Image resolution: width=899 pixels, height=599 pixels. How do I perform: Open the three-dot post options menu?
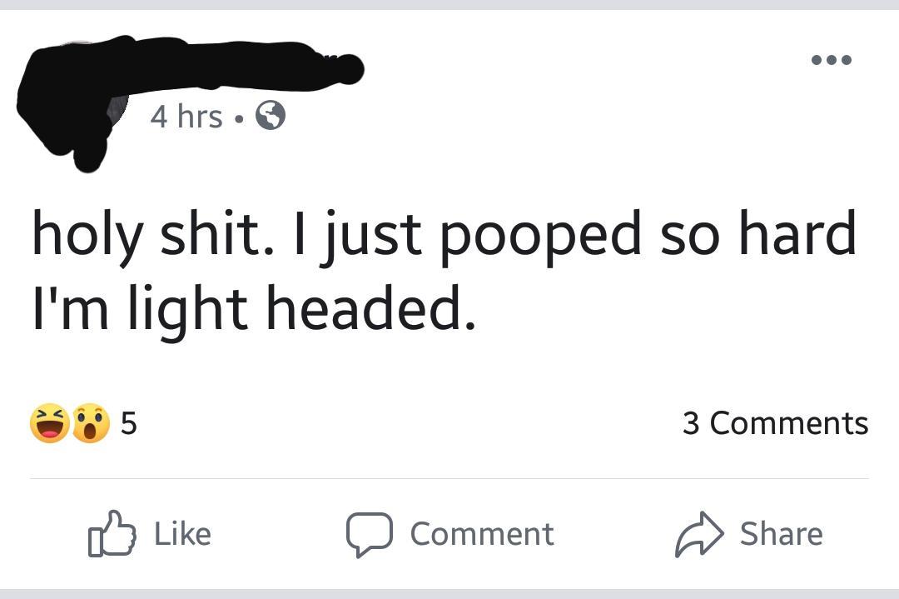[830, 60]
